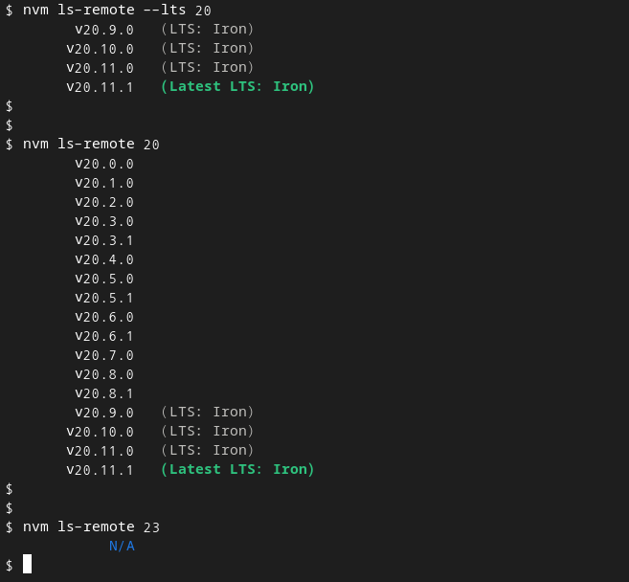Select the v20.8.1 version line
The height and width of the screenshot is (582, 629).
pyautogui.click(x=104, y=393)
